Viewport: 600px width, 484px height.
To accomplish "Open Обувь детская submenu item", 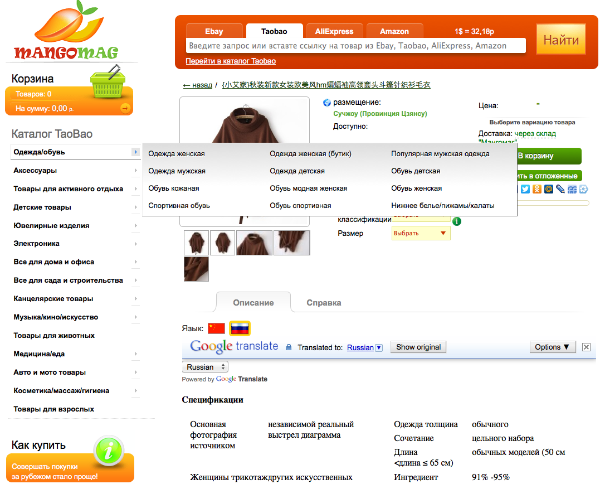I will coord(416,171).
